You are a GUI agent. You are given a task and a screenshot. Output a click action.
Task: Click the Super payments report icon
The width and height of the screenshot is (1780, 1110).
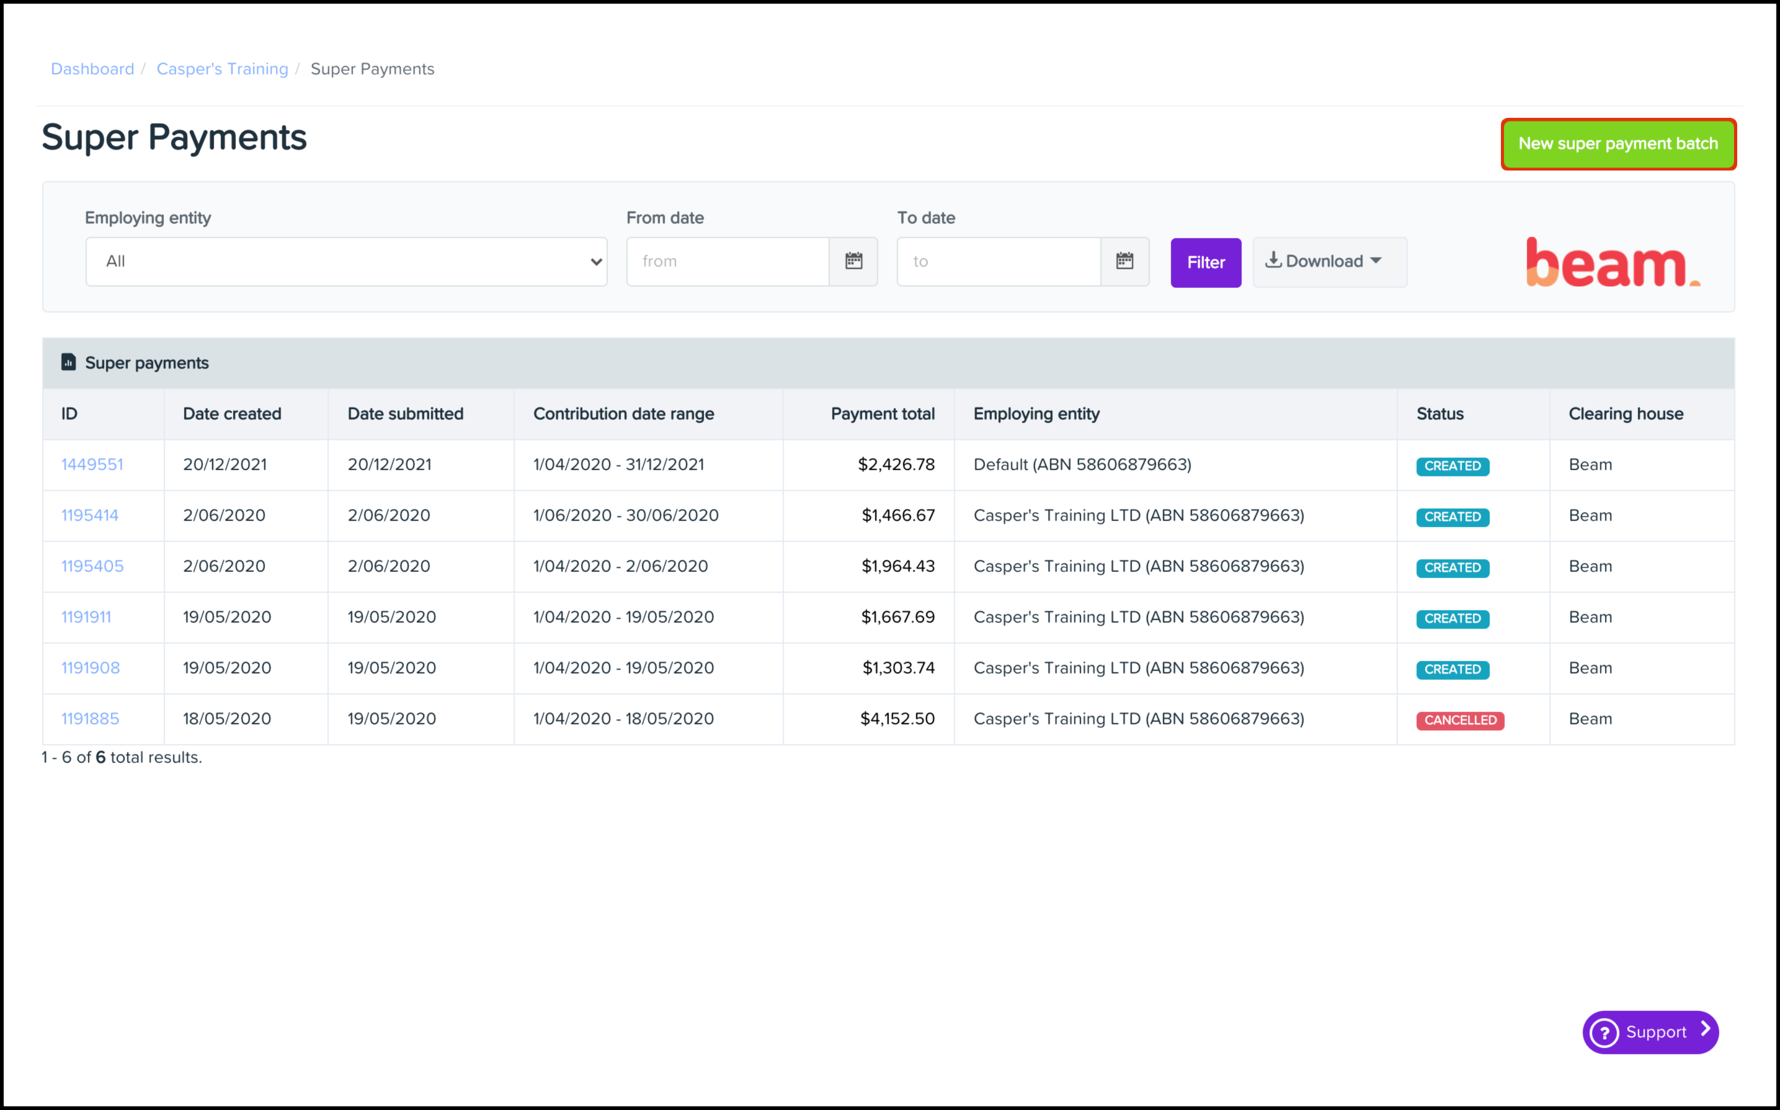(x=68, y=362)
